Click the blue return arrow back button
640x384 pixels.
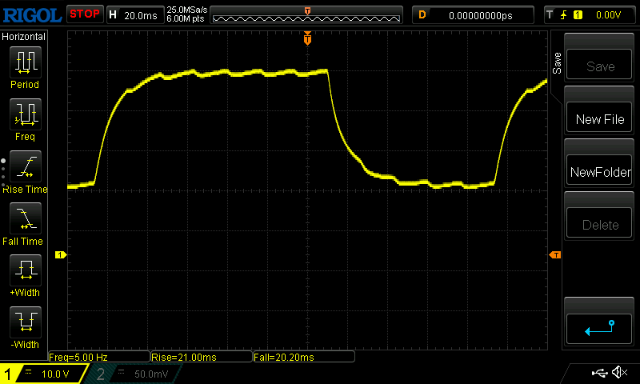point(599,328)
